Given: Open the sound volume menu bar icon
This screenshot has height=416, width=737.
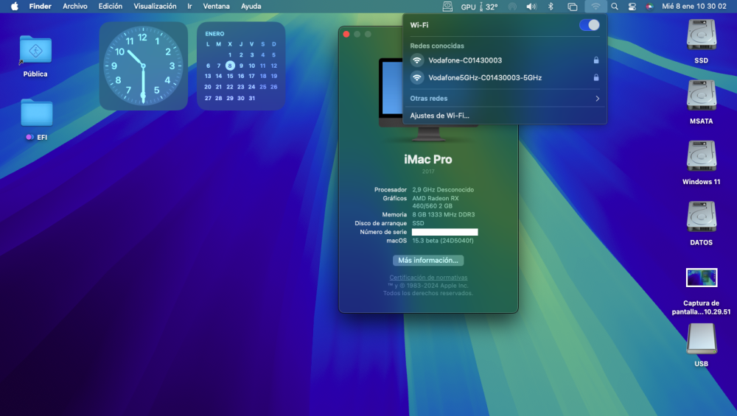Looking at the screenshot, I should pyautogui.click(x=531, y=7).
